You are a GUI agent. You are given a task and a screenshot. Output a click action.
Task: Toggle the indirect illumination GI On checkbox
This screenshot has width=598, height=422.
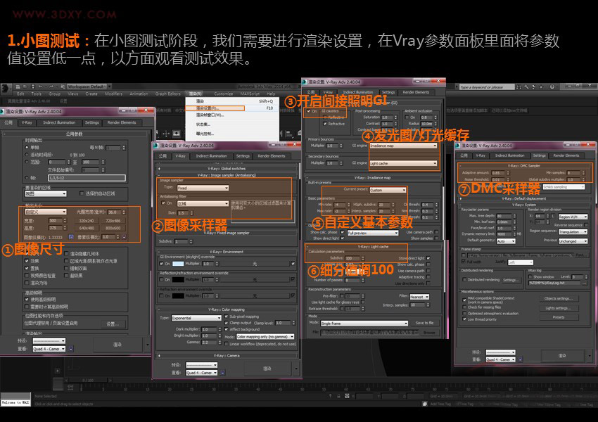309,111
